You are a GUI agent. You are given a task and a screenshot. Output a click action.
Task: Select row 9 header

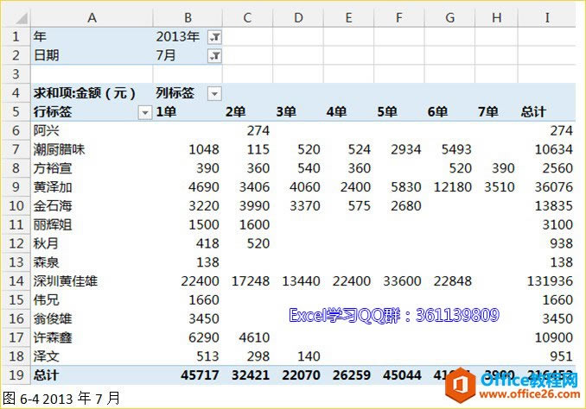(x=16, y=187)
